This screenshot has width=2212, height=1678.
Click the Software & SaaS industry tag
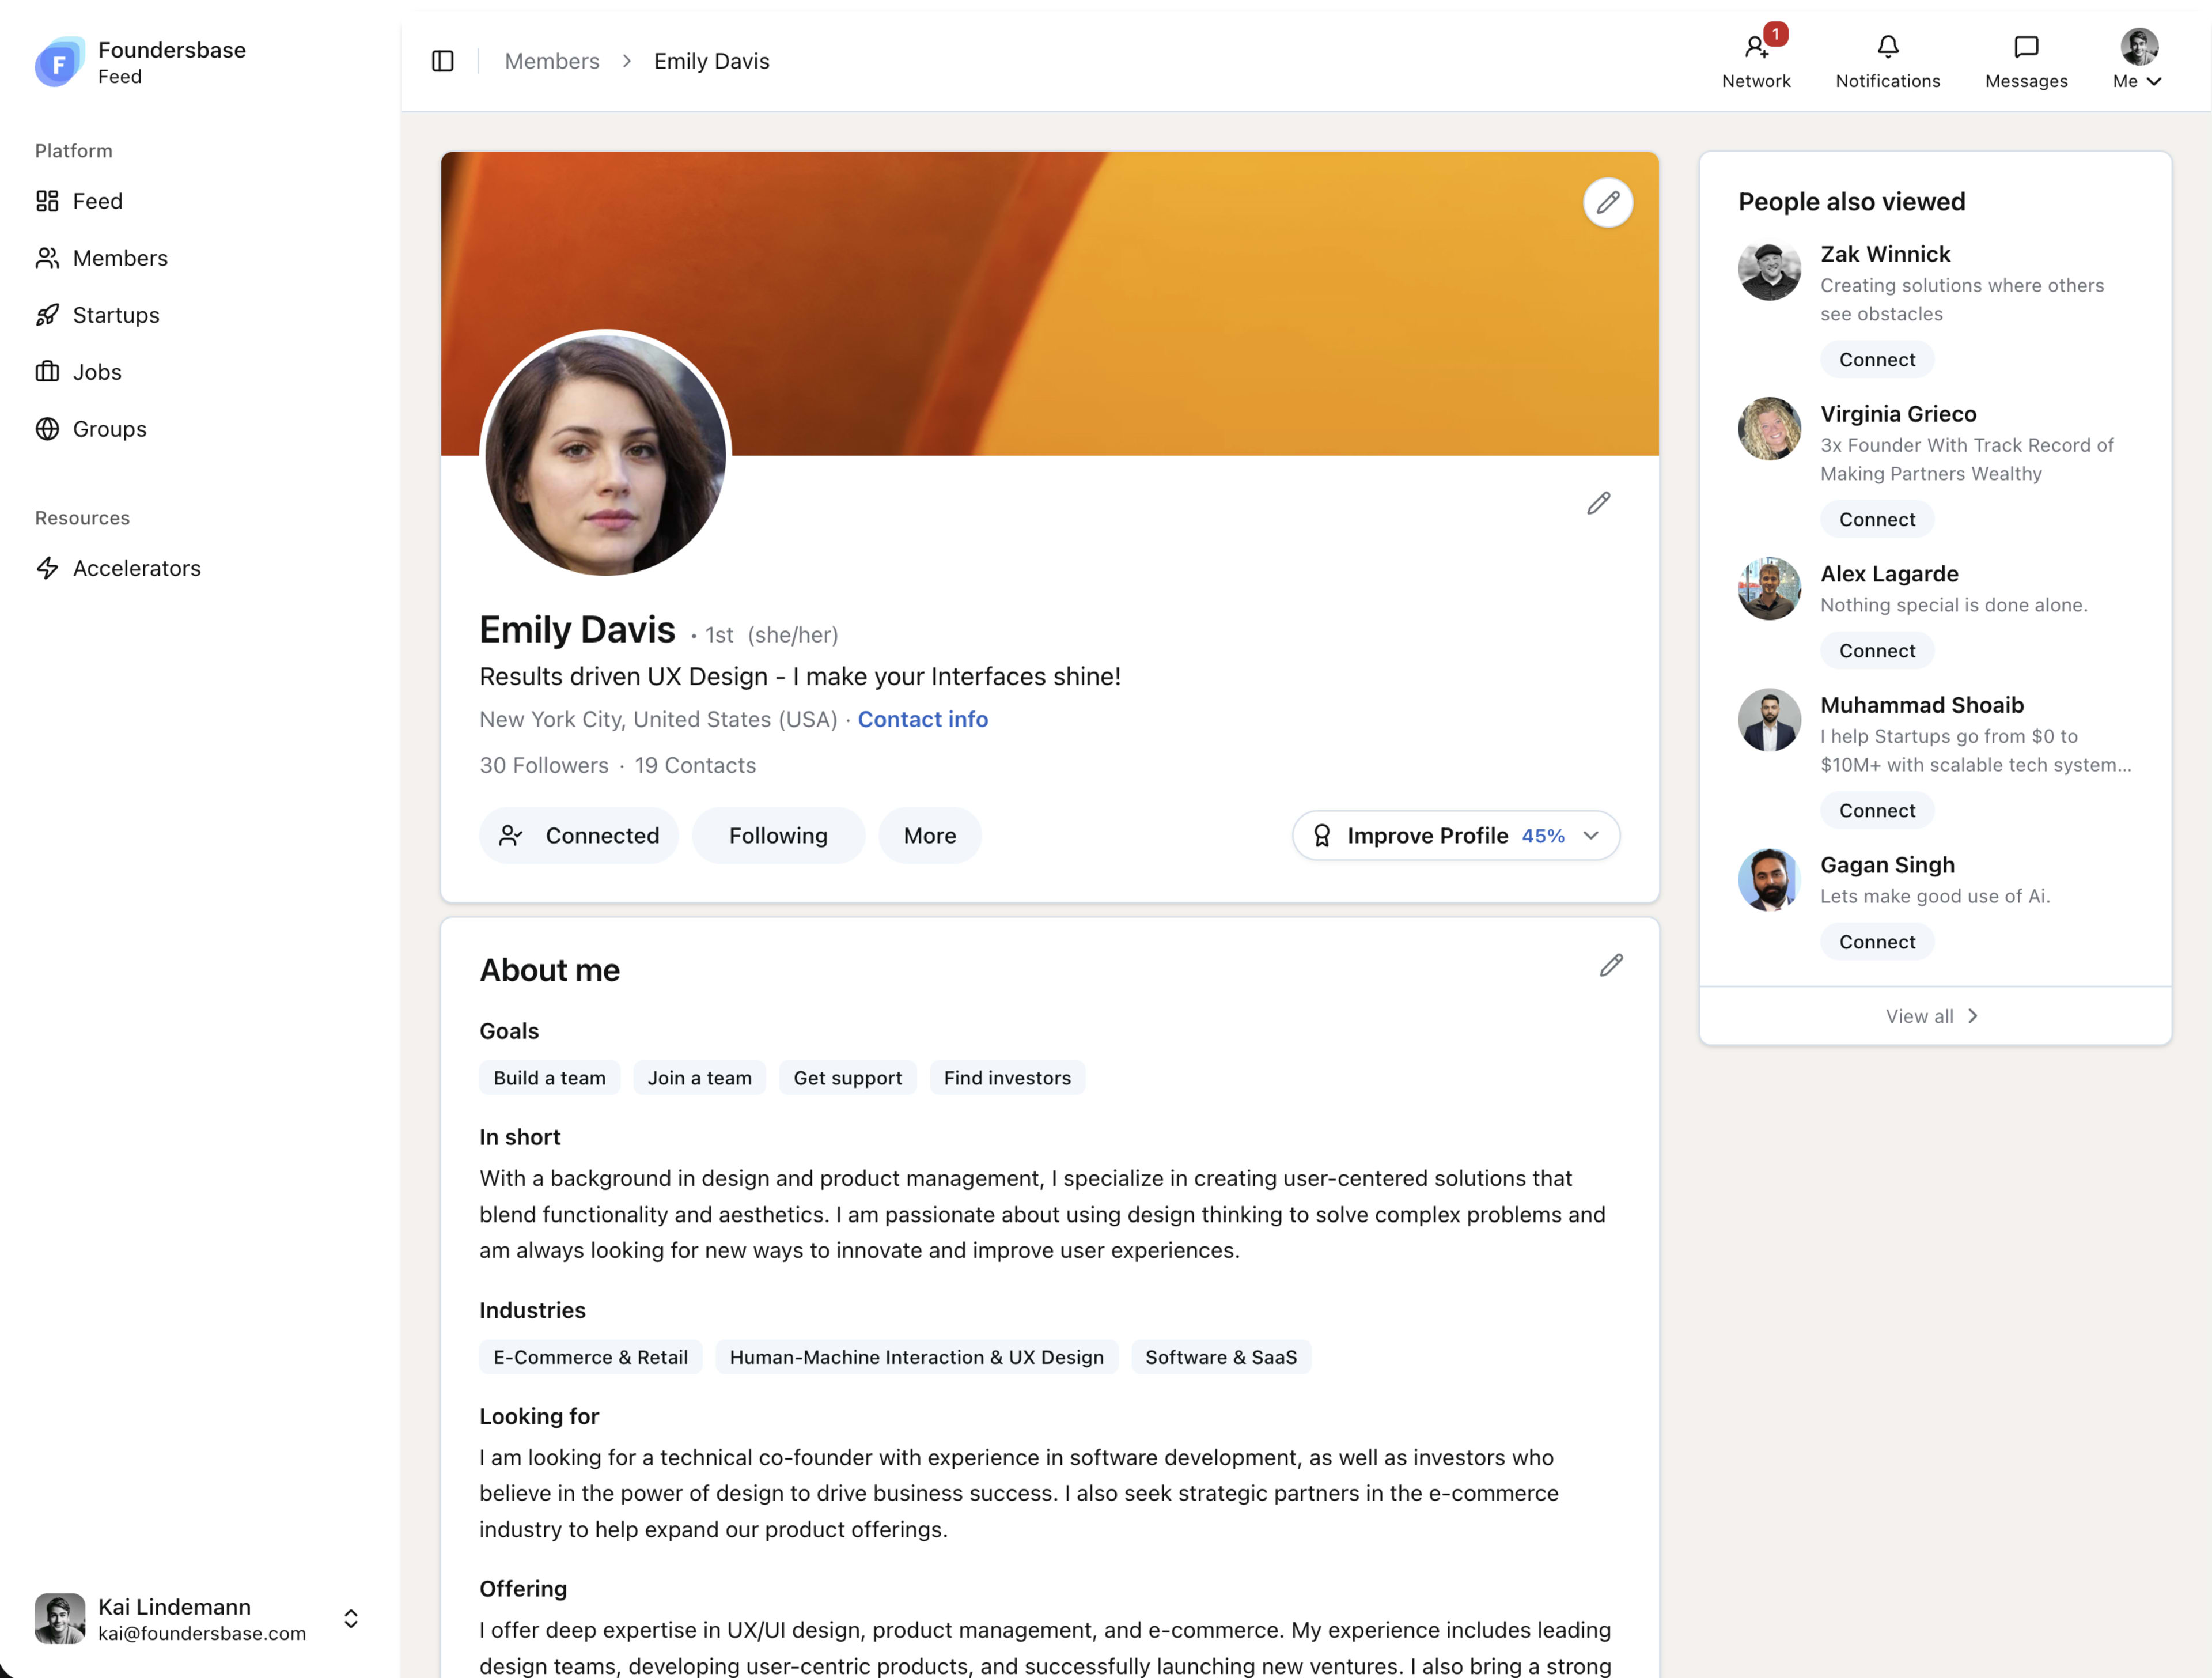(1221, 1357)
